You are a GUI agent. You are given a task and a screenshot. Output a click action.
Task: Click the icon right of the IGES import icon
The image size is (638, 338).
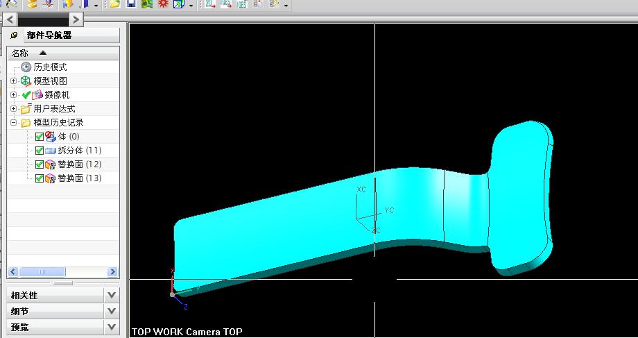pyautogui.click(x=258, y=4)
